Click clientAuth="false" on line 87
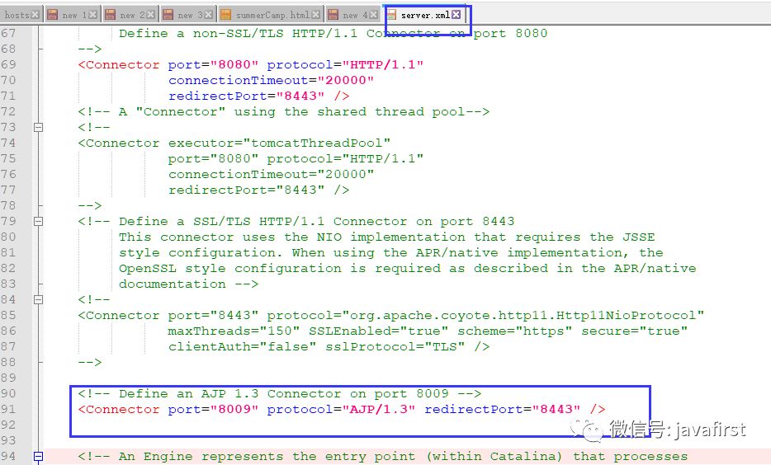The width and height of the screenshot is (771, 465). point(242,346)
